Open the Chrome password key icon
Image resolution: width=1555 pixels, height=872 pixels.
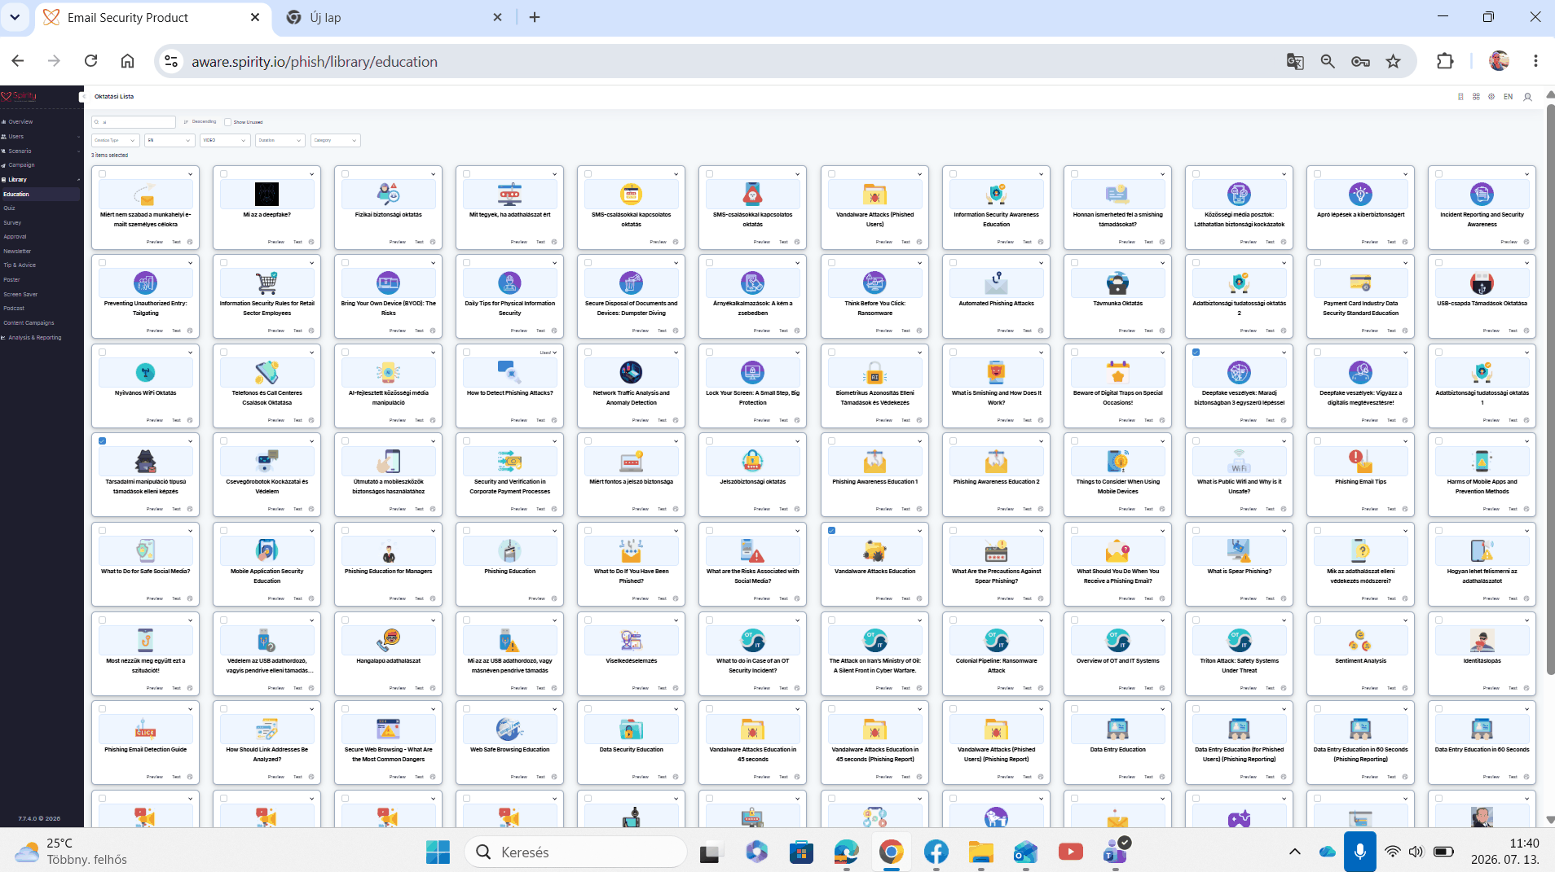click(1360, 61)
